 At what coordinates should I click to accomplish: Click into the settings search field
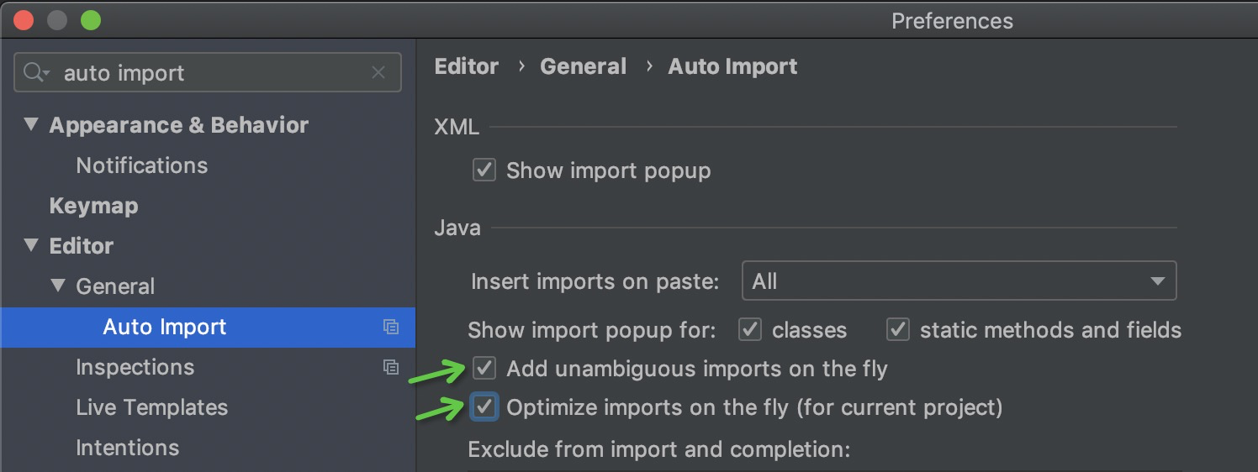point(210,73)
